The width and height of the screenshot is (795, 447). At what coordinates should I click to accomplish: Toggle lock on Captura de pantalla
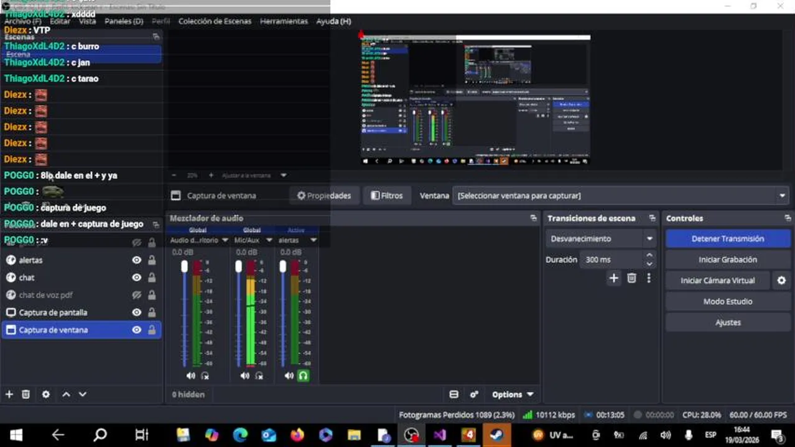(152, 312)
